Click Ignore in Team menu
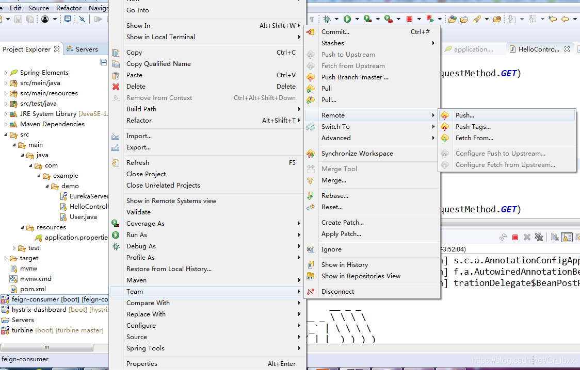The width and height of the screenshot is (580, 370). tap(372, 249)
